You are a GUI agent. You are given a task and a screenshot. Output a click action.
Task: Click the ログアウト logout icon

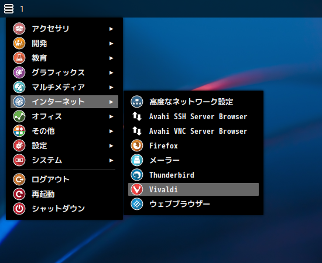point(19,179)
